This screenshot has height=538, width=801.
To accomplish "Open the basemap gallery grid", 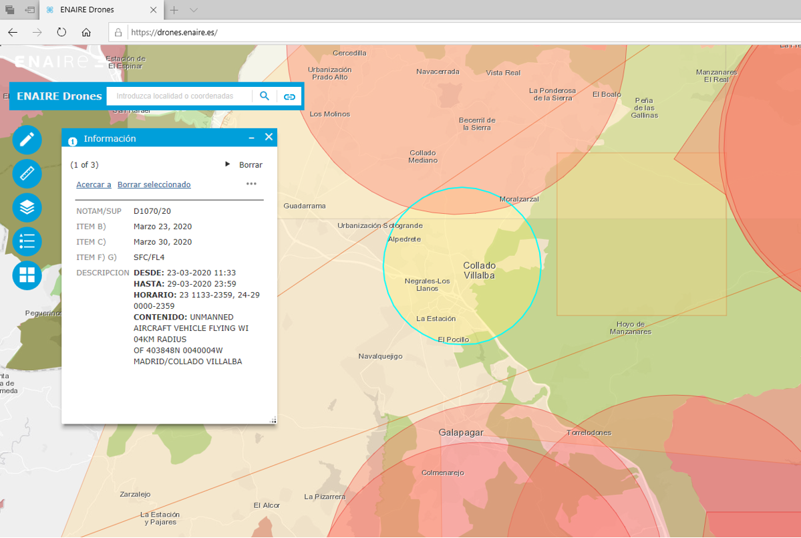I will click(27, 275).
